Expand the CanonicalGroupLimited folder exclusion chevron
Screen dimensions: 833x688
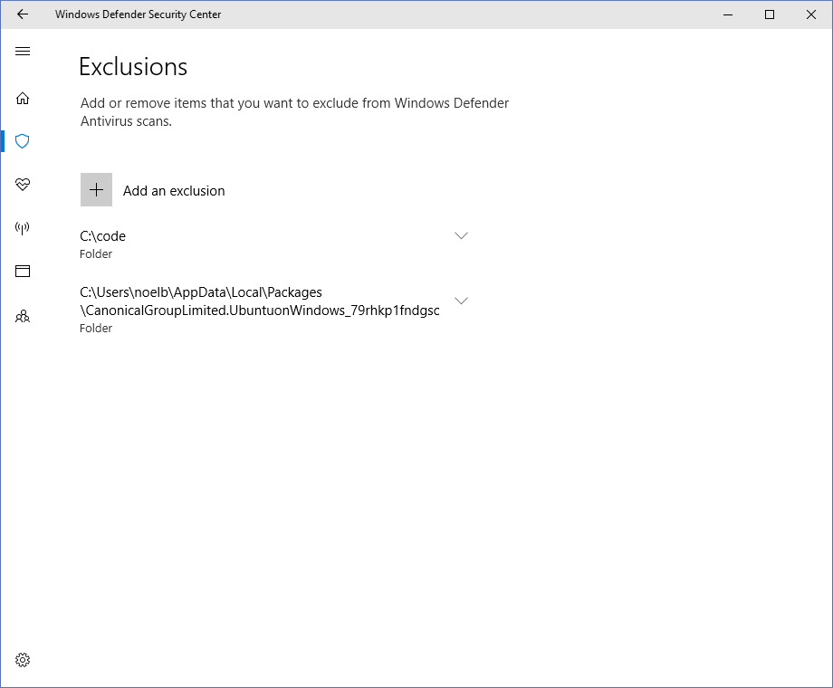click(461, 301)
